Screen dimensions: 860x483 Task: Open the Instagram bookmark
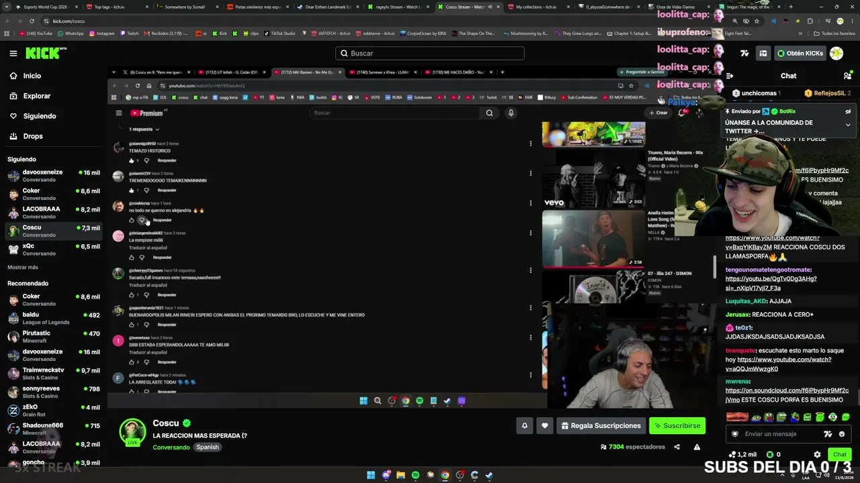101,34
